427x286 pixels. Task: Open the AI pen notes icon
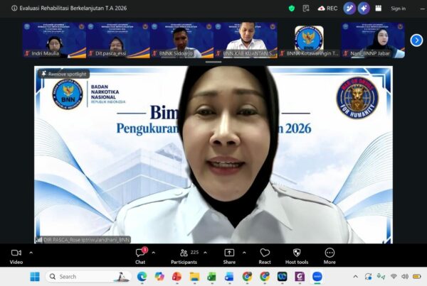[349, 9]
